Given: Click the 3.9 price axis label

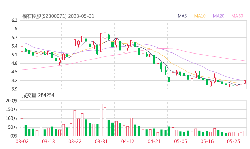Looking at the screenshot, I should (14, 89).
